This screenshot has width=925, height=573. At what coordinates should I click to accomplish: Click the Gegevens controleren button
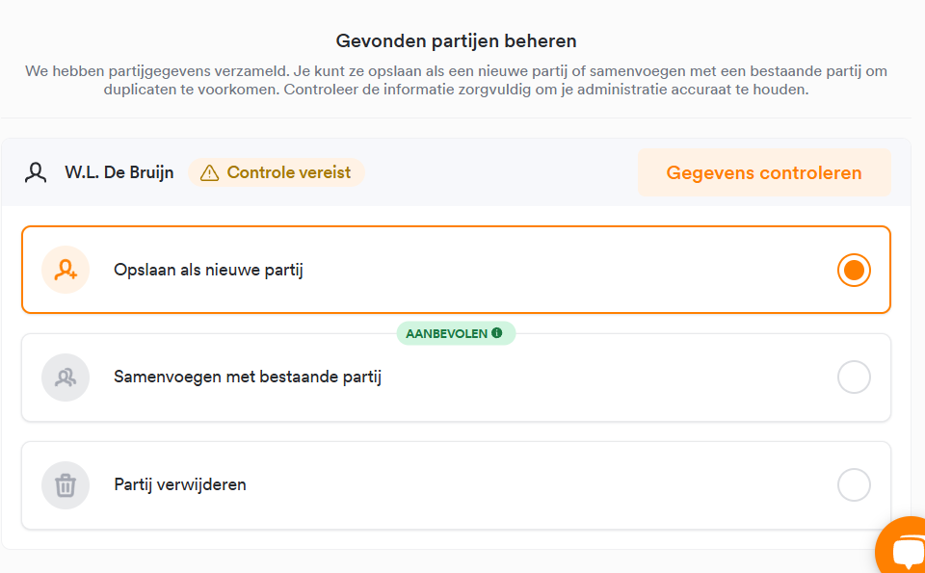764,172
